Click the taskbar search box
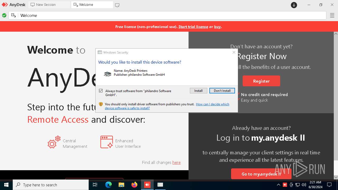Image resolution: width=338 pixels, height=190 pixels. click(x=51, y=185)
